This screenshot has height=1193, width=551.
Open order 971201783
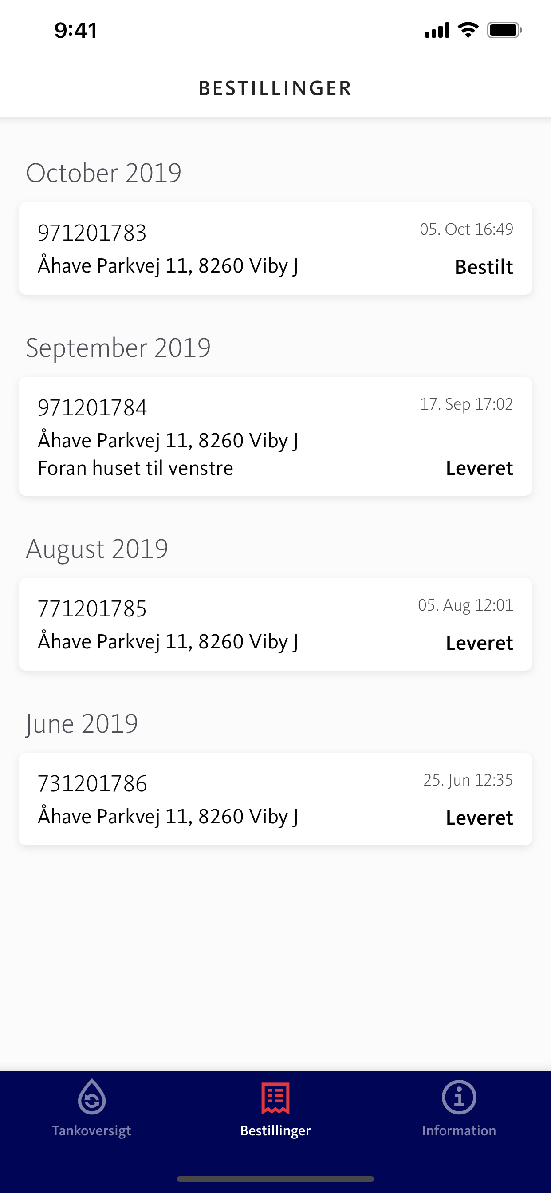coord(275,248)
